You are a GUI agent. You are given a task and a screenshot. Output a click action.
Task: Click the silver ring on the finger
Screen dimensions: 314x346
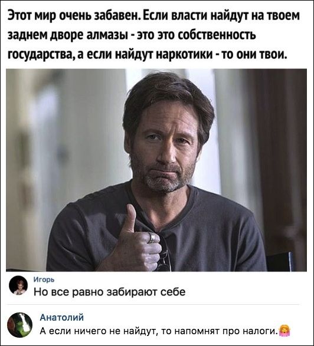point(152,237)
